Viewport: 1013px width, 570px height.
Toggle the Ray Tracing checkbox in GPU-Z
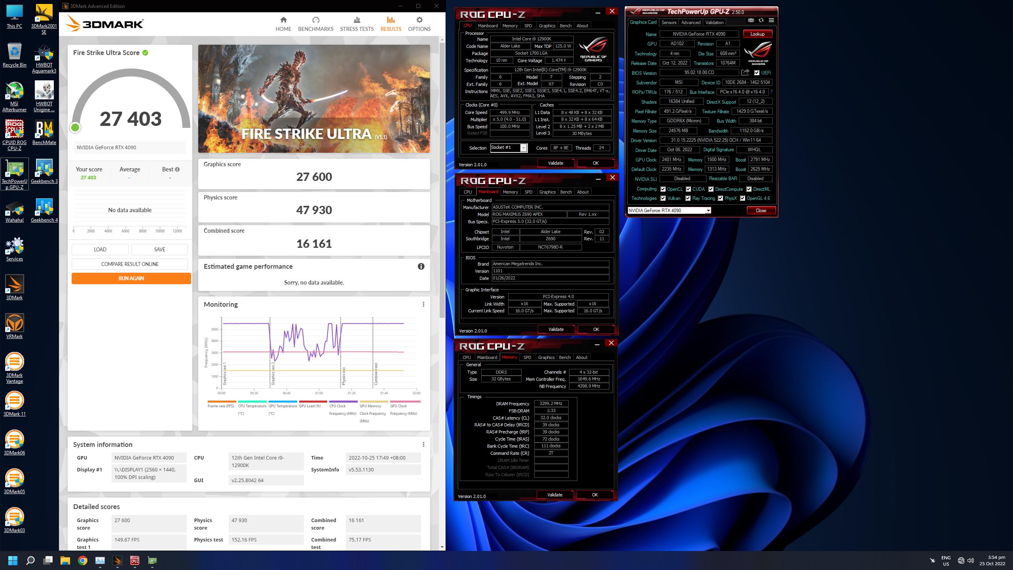[x=688, y=198]
